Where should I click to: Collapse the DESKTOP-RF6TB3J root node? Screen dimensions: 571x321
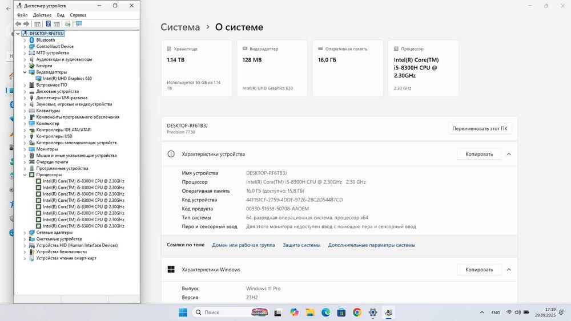[x=18, y=34]
